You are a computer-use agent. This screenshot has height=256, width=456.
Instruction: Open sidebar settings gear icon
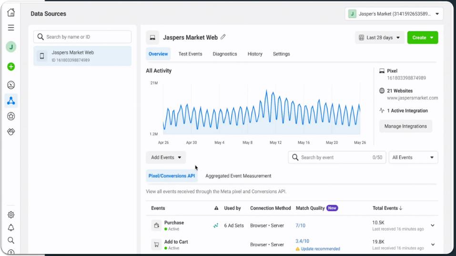11,215
